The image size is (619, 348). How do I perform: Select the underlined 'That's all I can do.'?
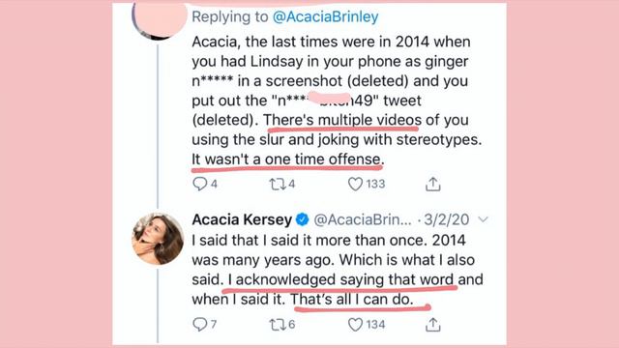click(x=352, y=299)
